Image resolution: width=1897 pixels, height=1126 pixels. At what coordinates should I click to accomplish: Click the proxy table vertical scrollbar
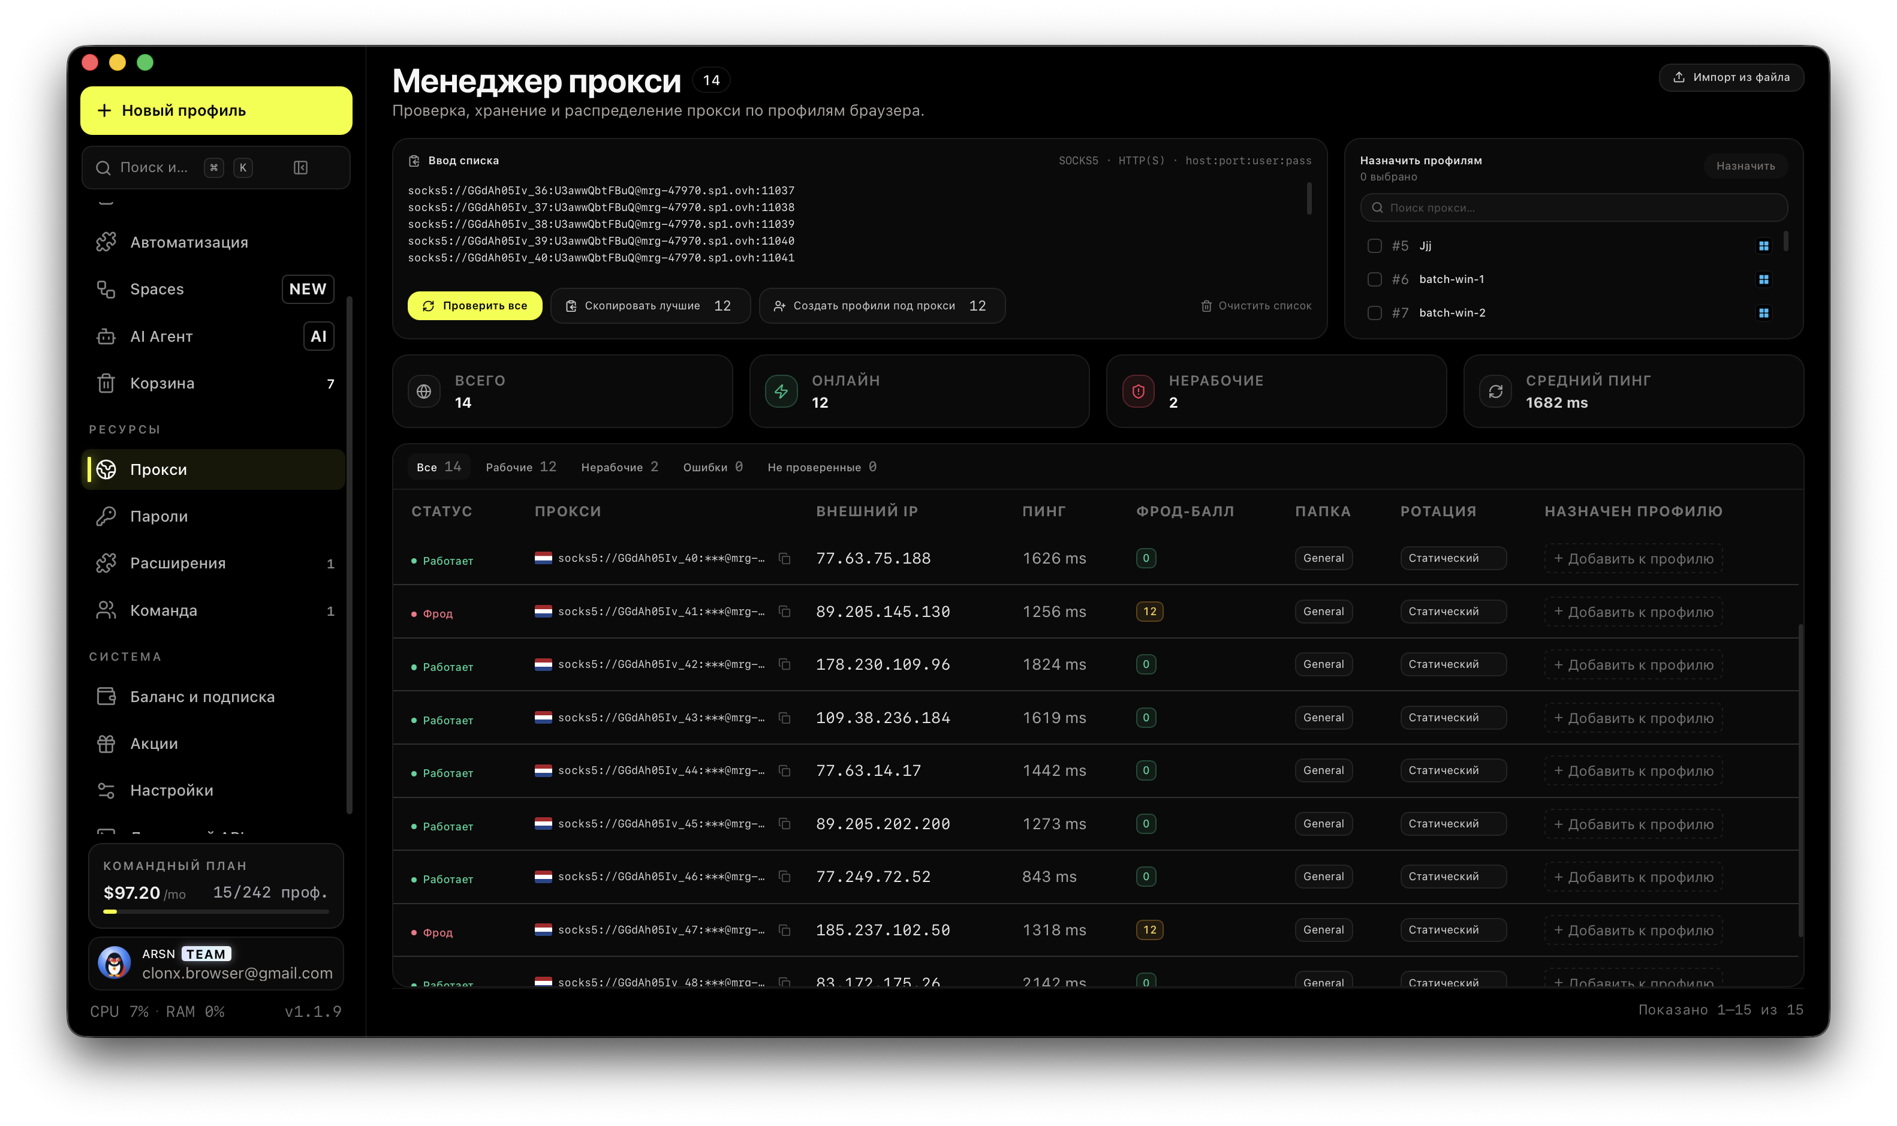(x=1800, y=780)
